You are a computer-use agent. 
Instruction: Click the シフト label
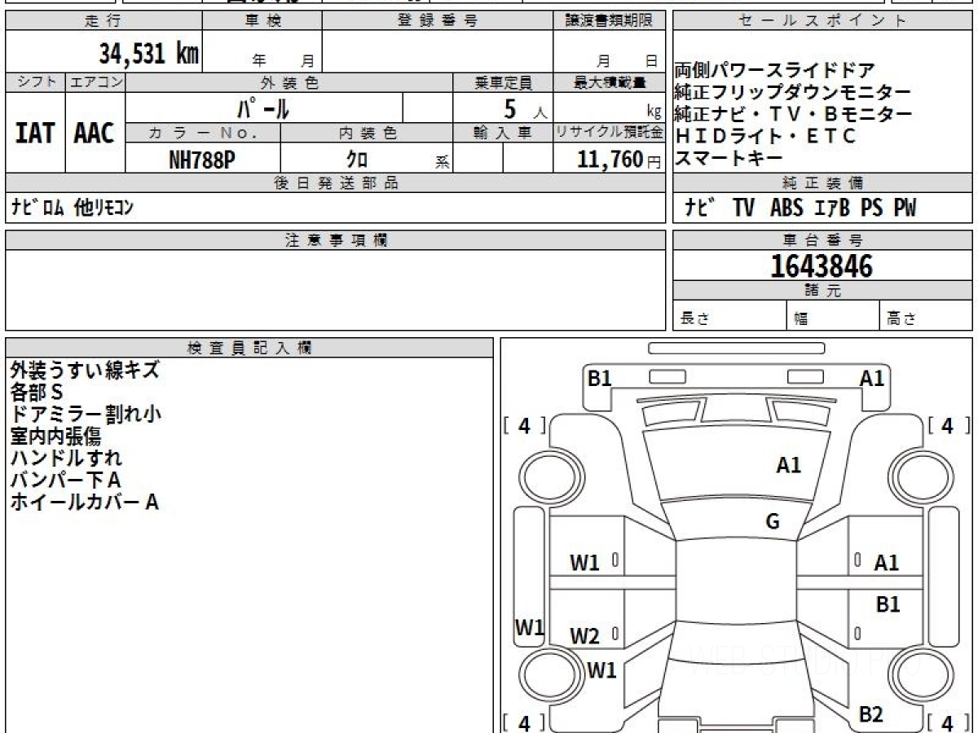(35, 82)
